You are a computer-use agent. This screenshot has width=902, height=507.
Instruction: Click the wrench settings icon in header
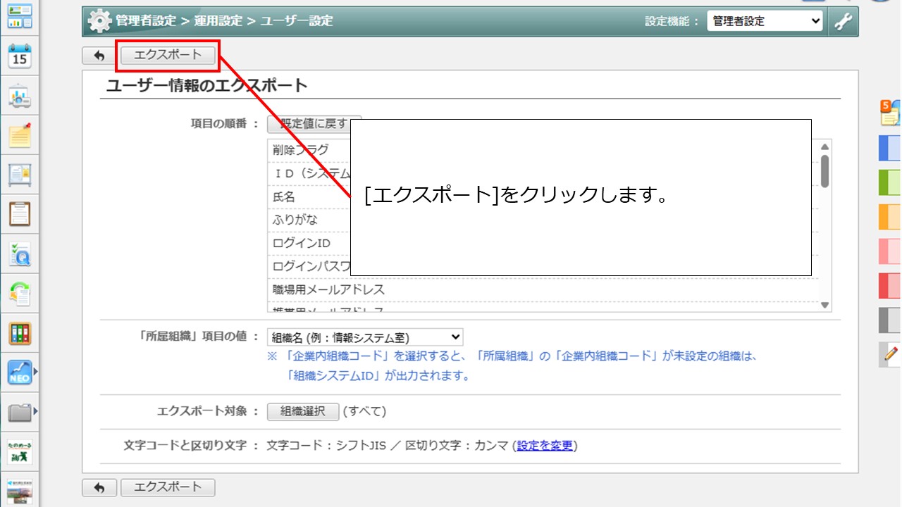(843, 21)
